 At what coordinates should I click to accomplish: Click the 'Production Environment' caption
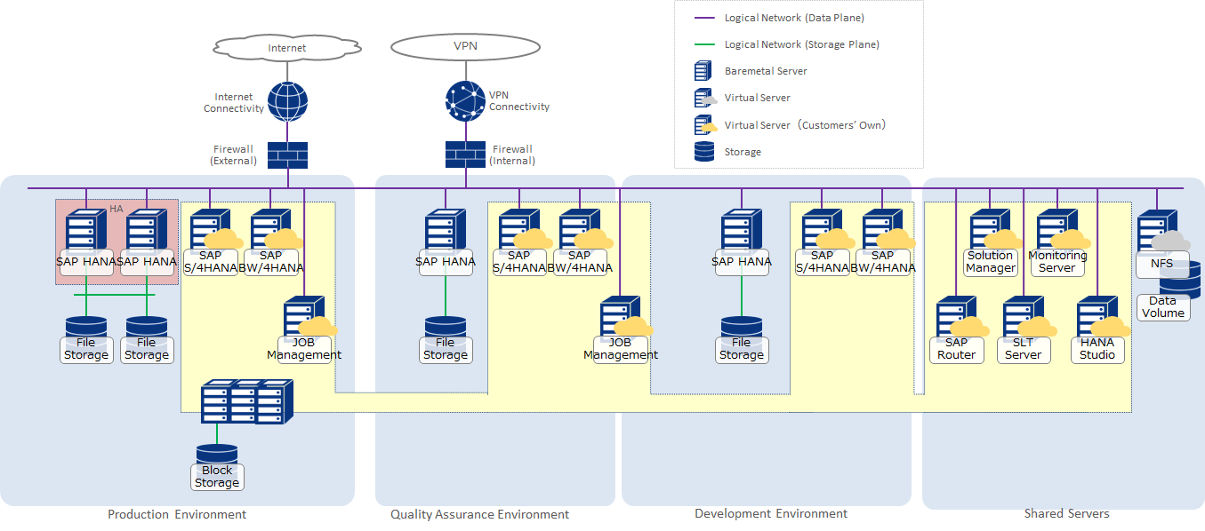pyautogui.click(x=177, y=514)
